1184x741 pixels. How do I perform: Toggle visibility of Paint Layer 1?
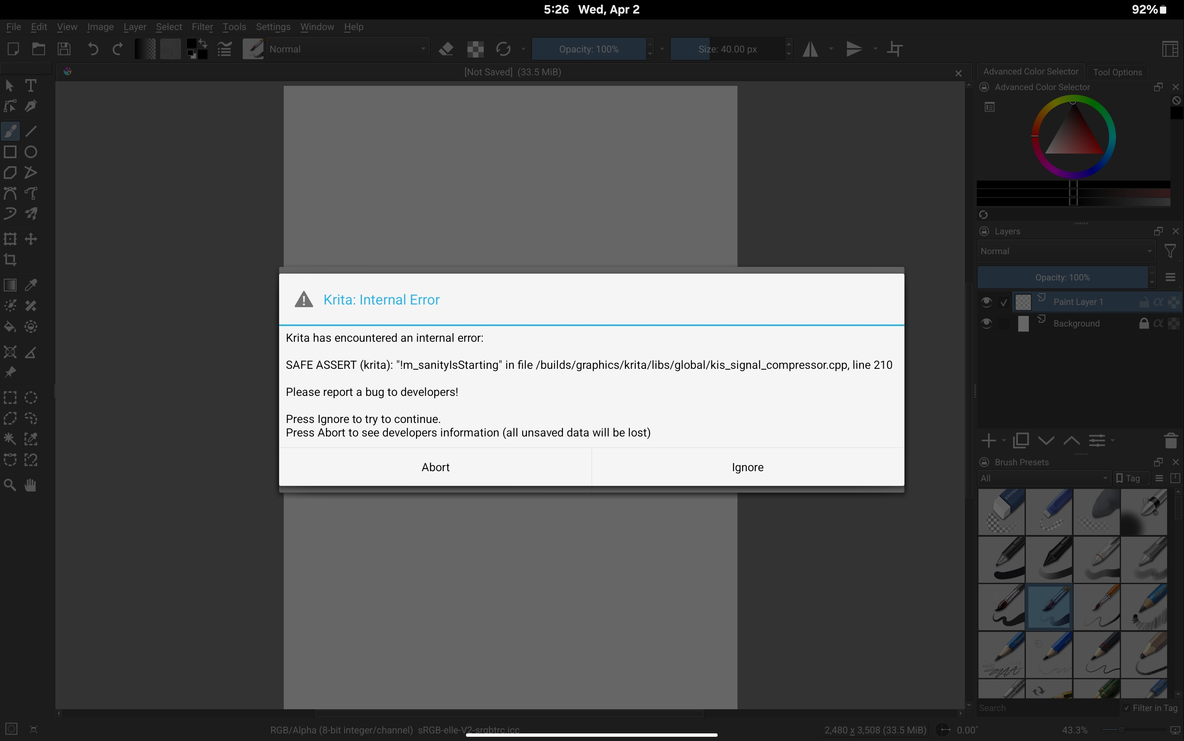[987, 302]
